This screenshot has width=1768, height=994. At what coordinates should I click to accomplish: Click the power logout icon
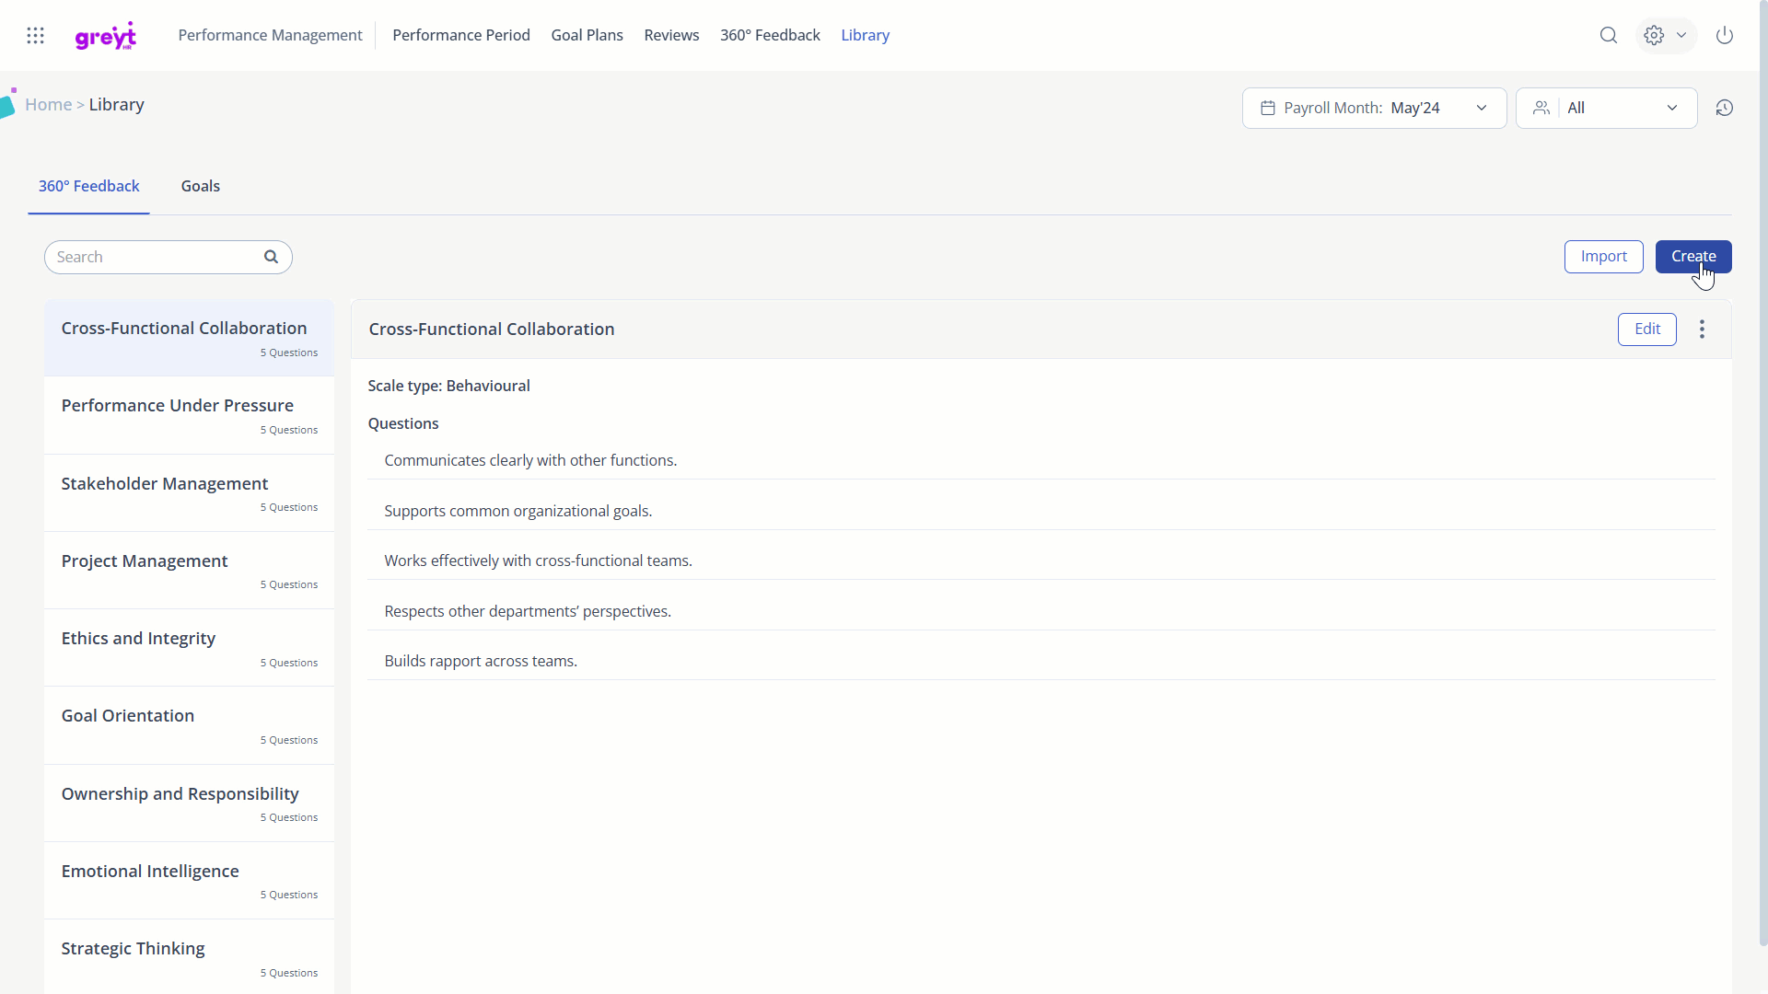pos(1724,35)
